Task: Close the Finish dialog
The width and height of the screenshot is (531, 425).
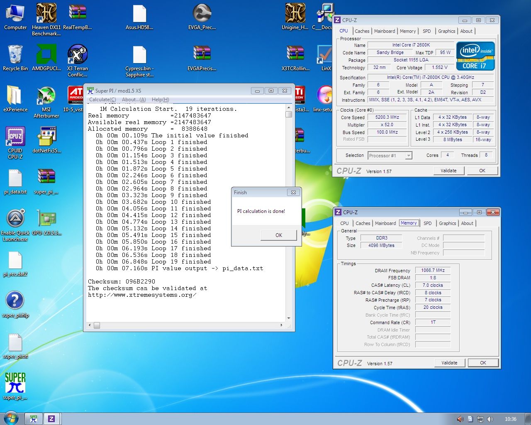Action: pos(293,192)
